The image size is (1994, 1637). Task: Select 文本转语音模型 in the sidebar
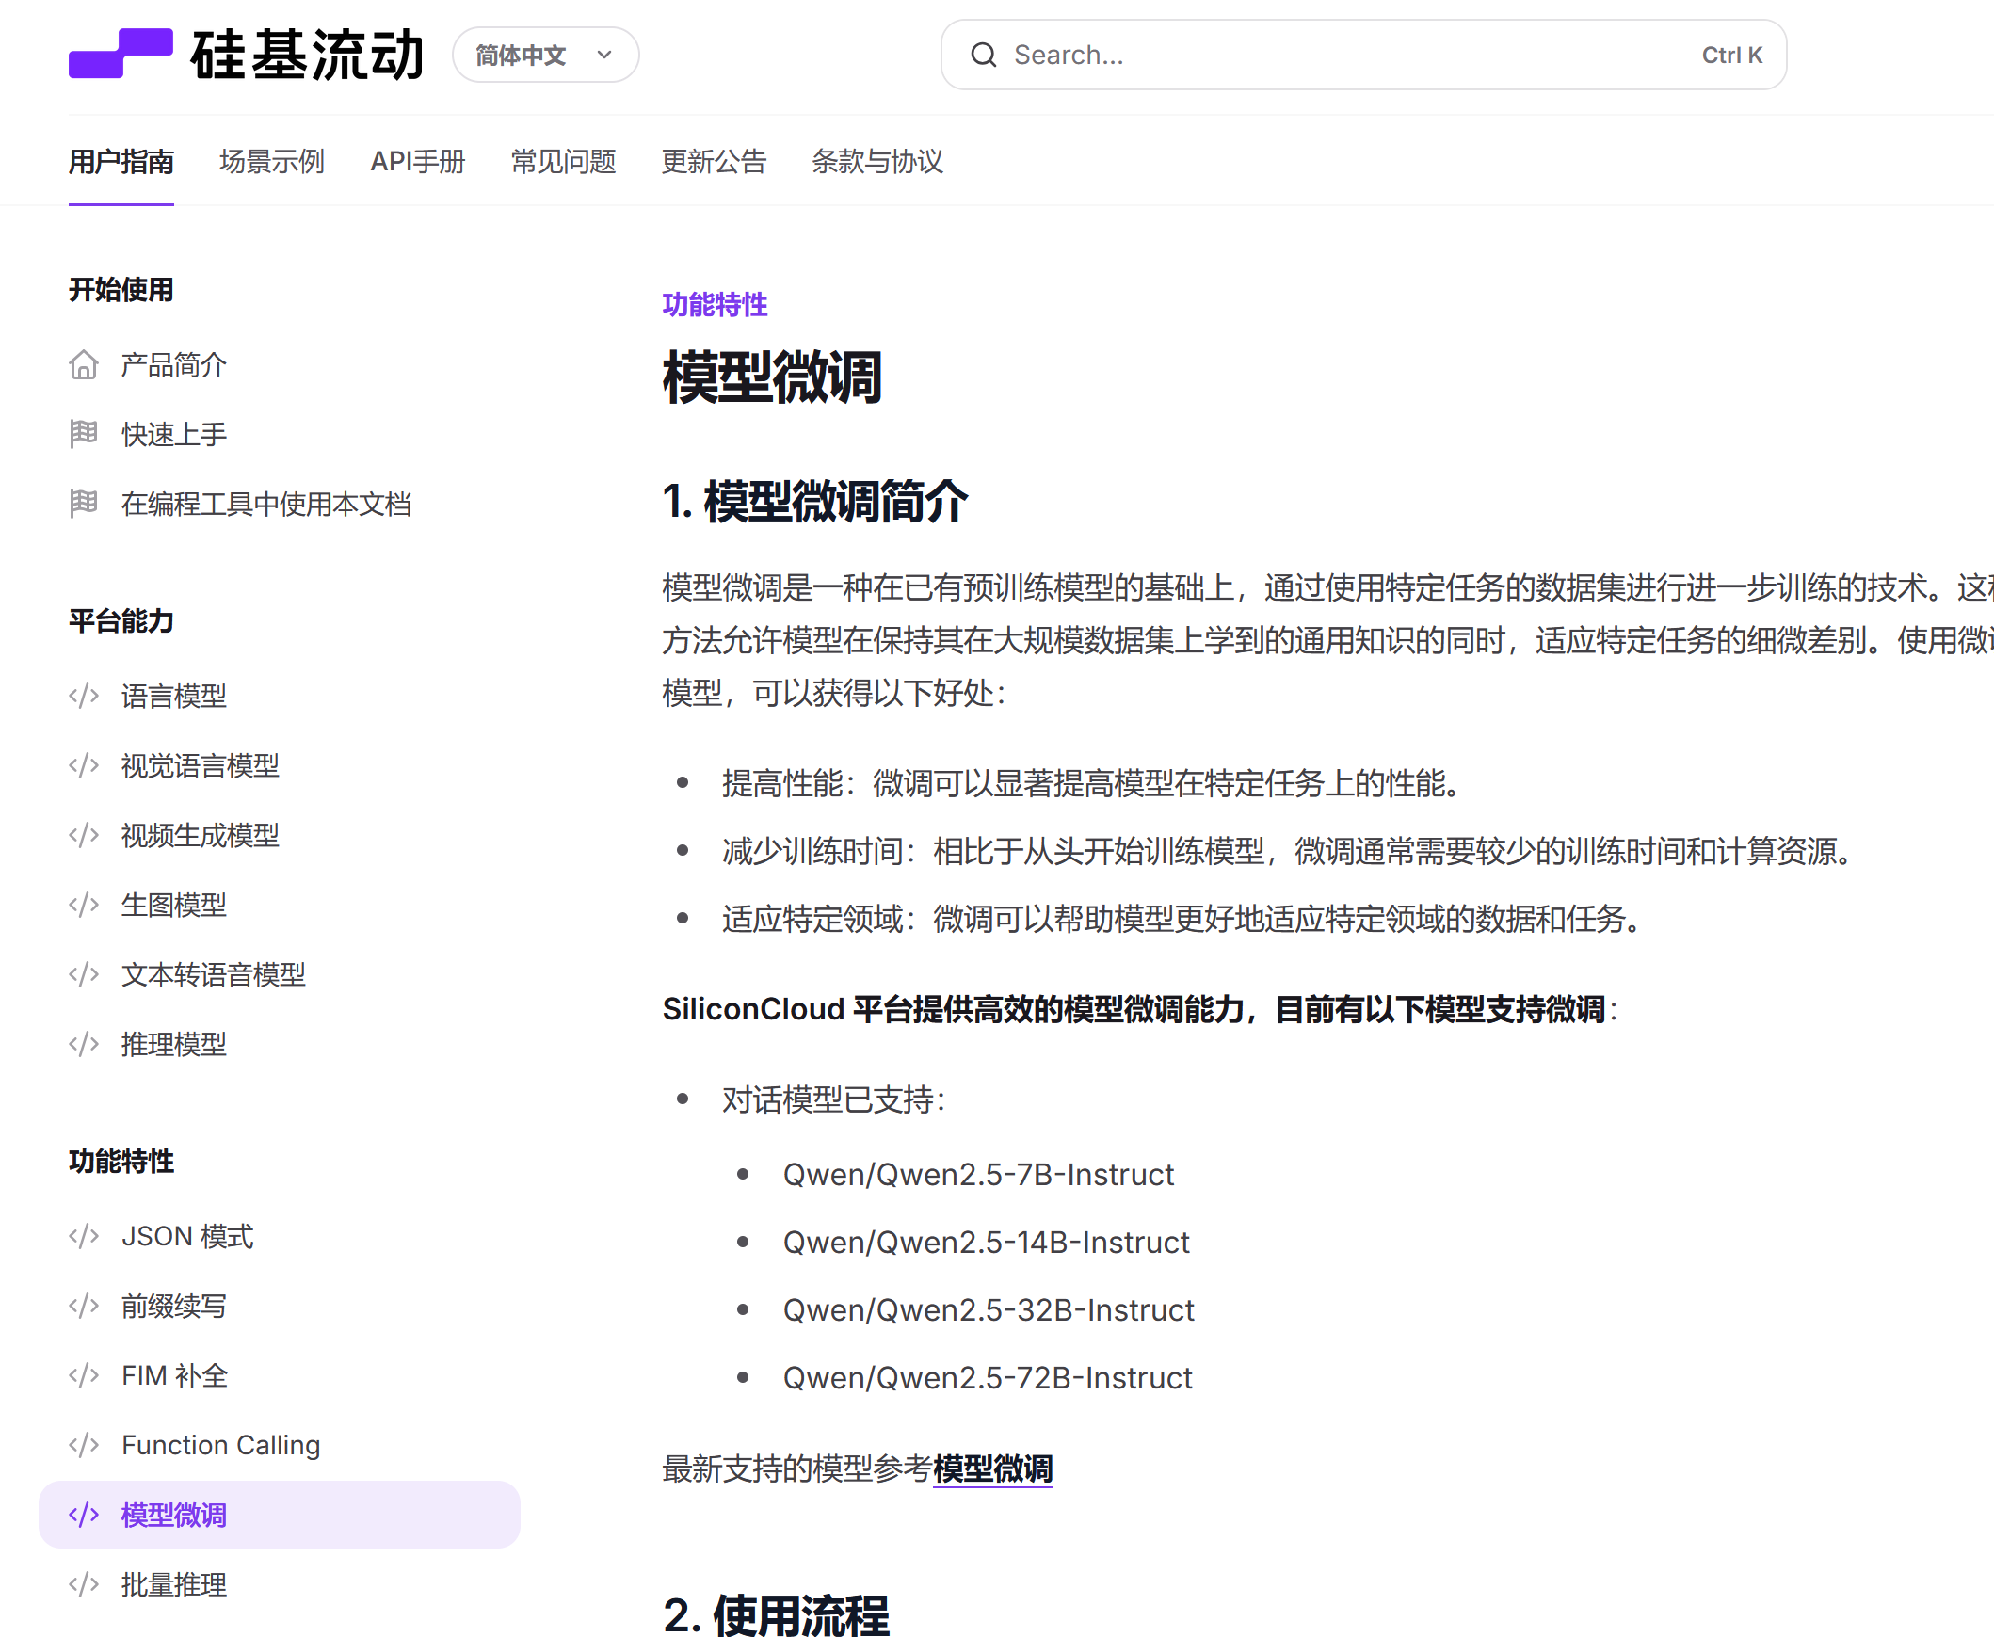(x=213, y=974)
